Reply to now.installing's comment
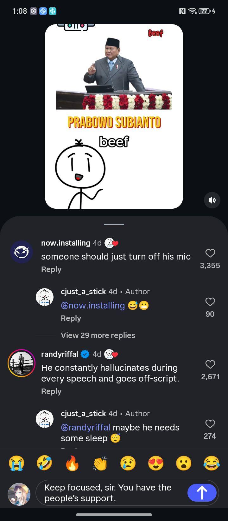The image size is (228, 521). [x=51, y=269]
